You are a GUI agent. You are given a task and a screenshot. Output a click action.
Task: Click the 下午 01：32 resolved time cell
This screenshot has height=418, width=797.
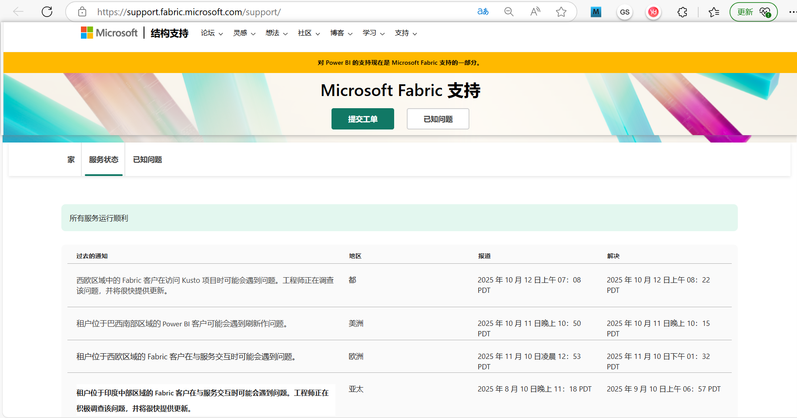(x=659, y=362)
